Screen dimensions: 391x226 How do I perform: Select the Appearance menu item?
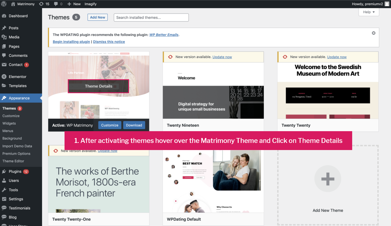21,98
